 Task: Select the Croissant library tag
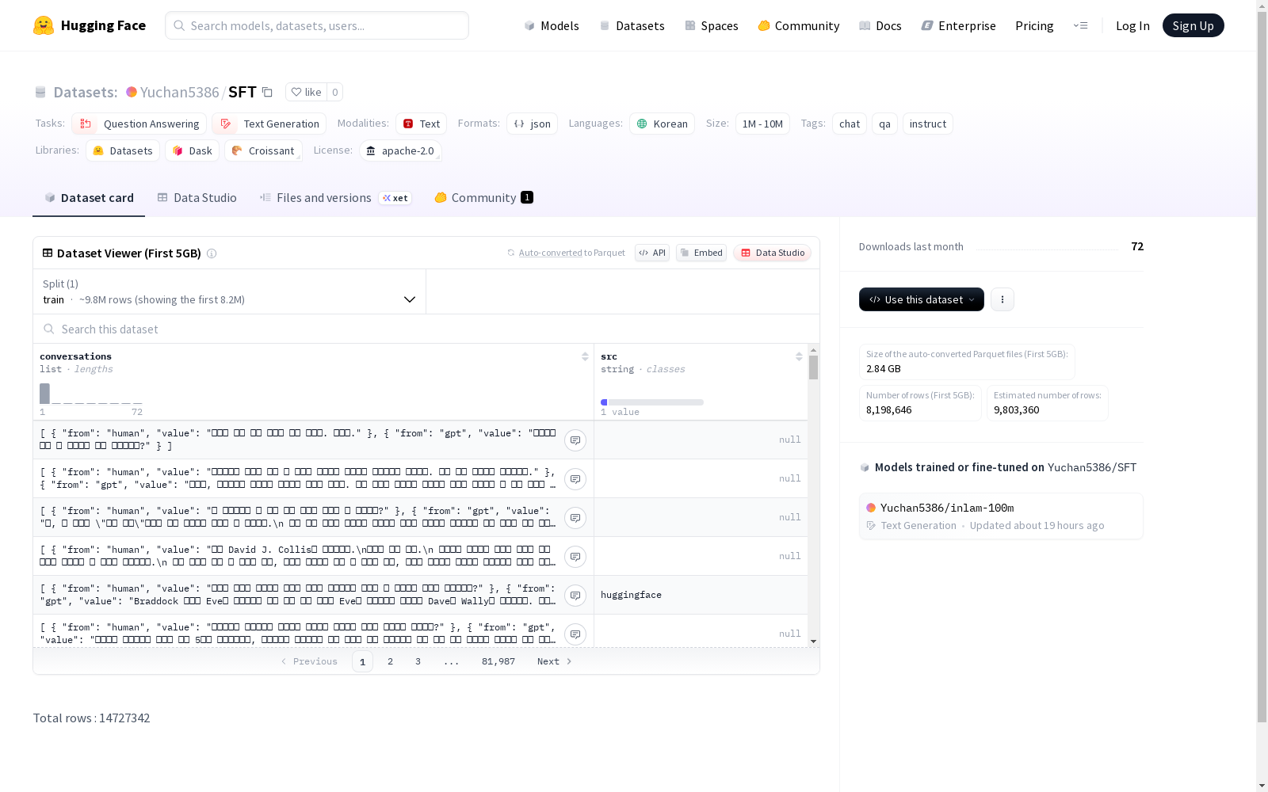pyautogui.click(x=263, y=150)
